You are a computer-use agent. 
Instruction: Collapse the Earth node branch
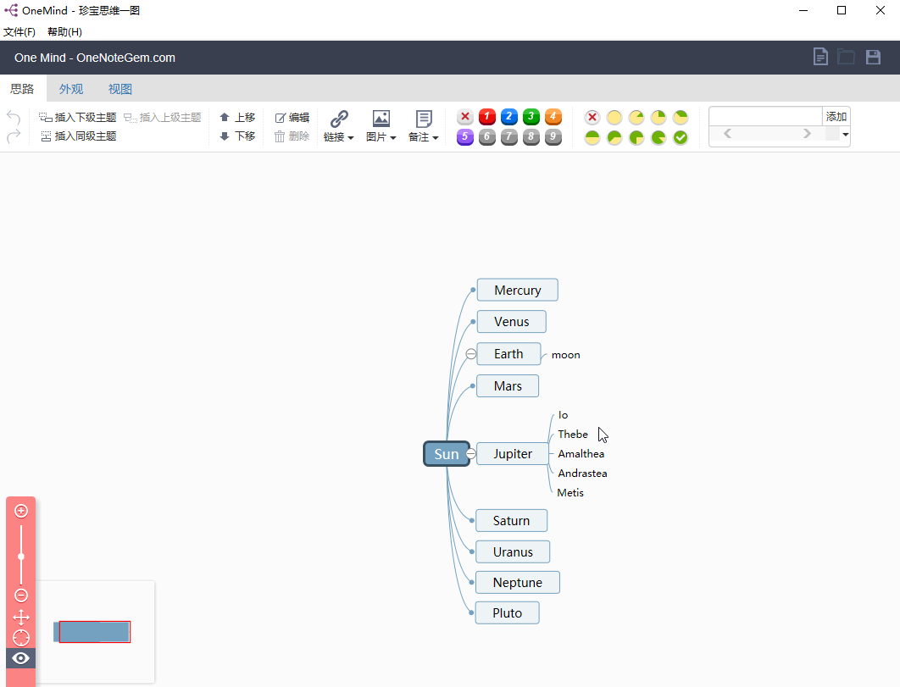470,354
